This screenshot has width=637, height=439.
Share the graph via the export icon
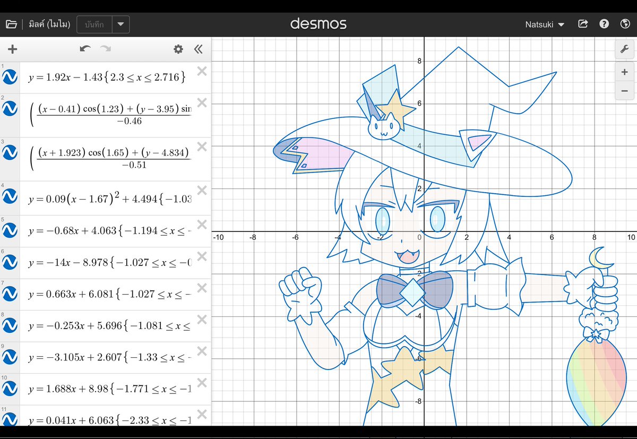click(x=583, y=24)
